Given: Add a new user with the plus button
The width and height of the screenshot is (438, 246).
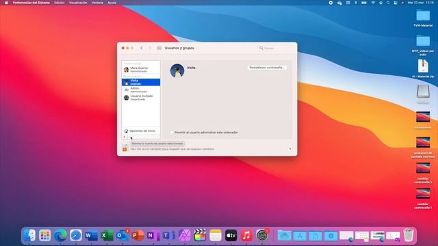Looking at the screenshot, I should point(125,137).
